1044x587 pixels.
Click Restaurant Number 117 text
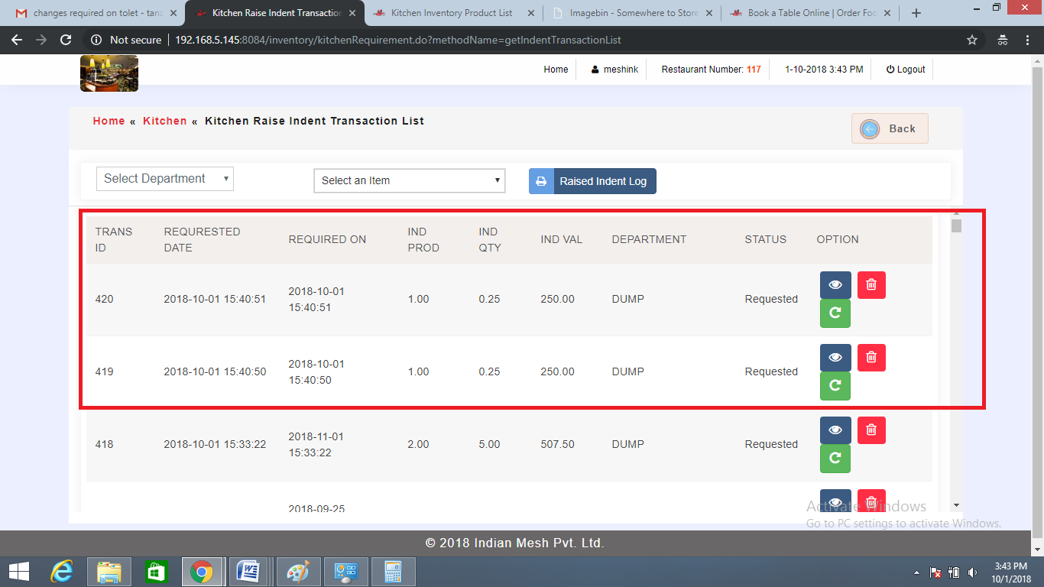pyautogui.click(x=711, y=70)
